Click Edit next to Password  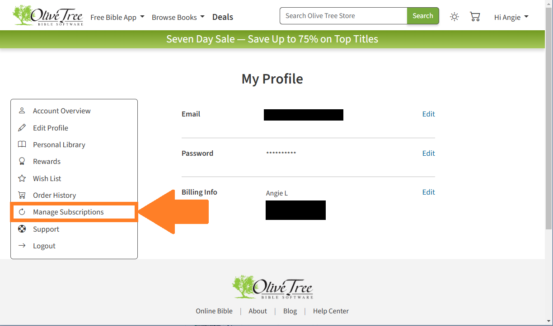(x=429, y=153)
